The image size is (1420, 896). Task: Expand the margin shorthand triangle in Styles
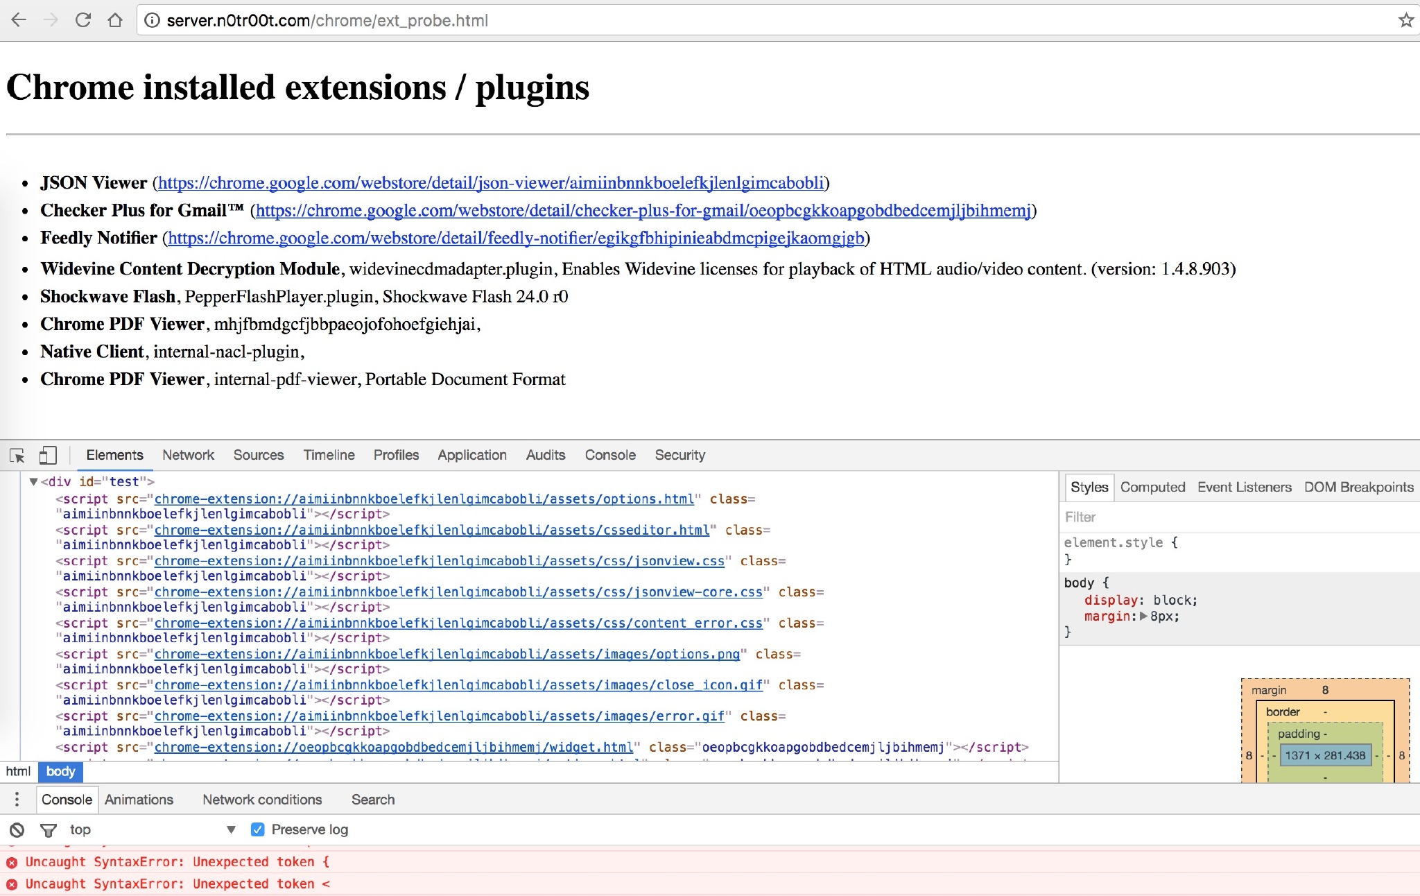pos(1143,616)
